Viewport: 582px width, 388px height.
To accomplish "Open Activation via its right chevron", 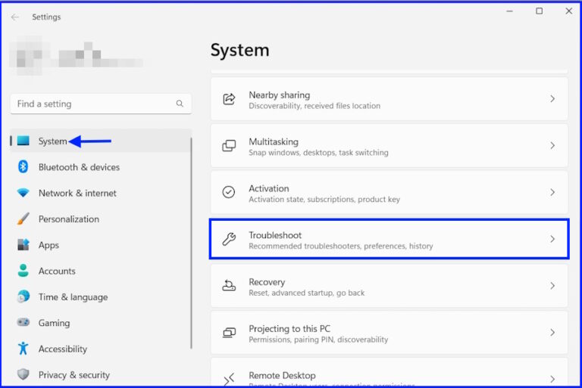I will coord(552,192).
